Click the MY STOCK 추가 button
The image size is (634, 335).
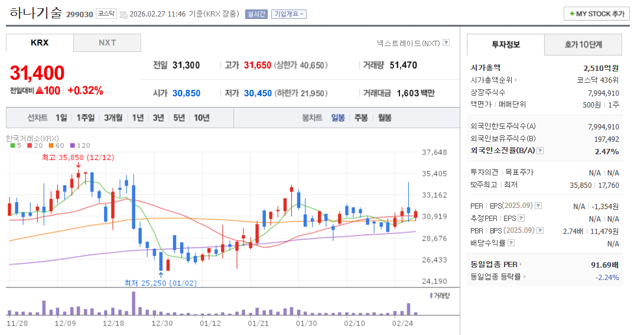coord(596,14)
